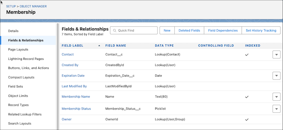Open Compact Layouts in the sidebar
Viewport: 283px width, 130px height.
click(21, 77)
